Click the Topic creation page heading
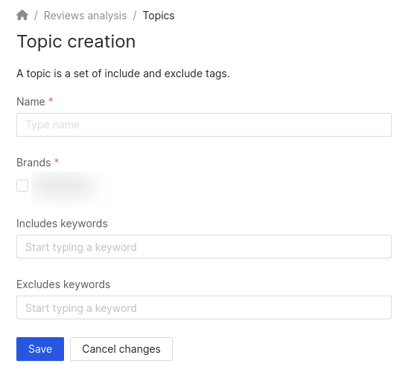 tap(76, 42)
